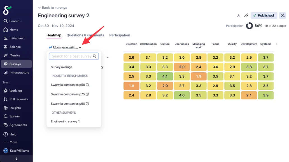
Task: Click the green 4.1 Culture heatmap cell
Action: (x=165, y=76)
